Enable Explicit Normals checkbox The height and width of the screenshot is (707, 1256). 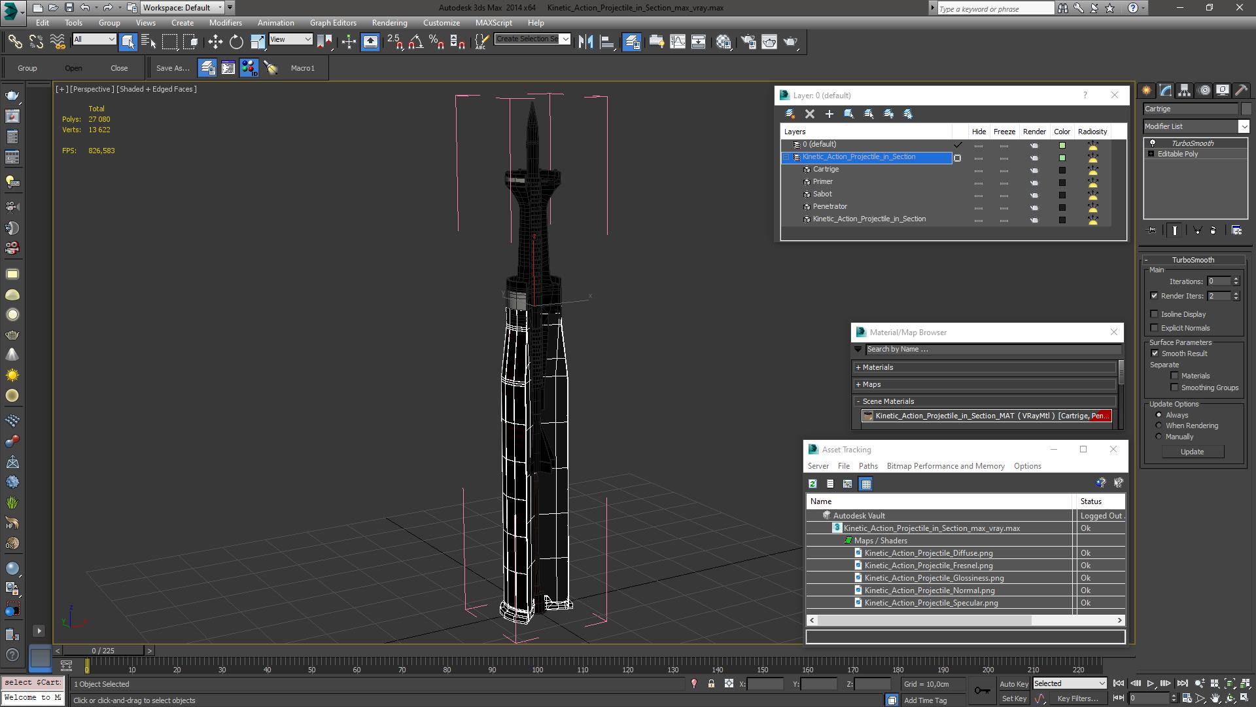pyautogui.click(x=1154, y=328)
